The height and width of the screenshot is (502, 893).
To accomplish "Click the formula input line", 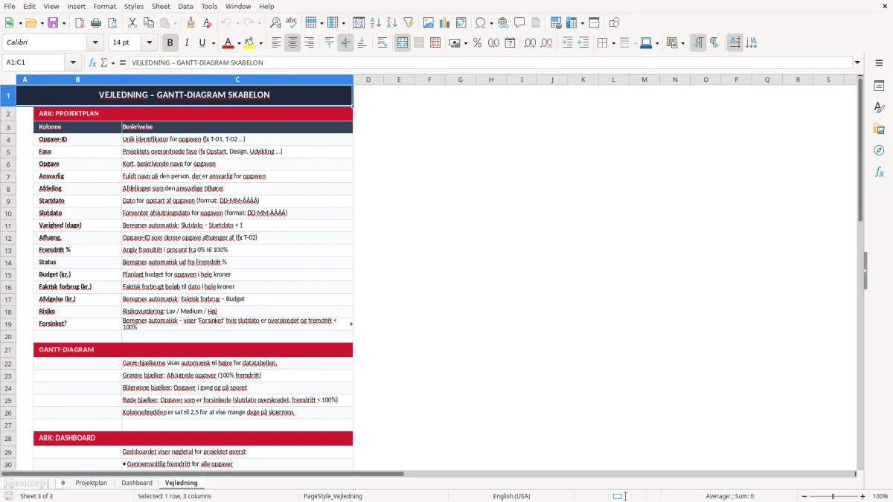I will tap(490, 62).
